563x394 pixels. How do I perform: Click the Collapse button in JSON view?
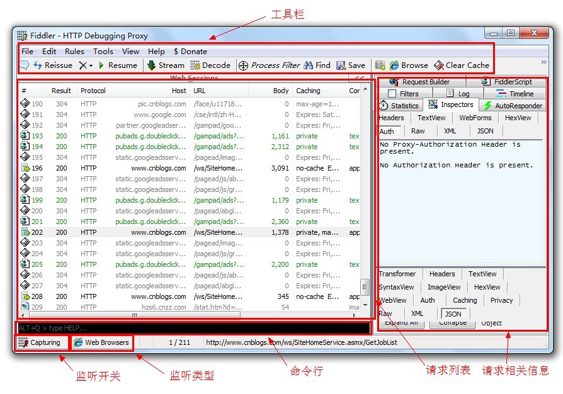(x=453, y=324)
